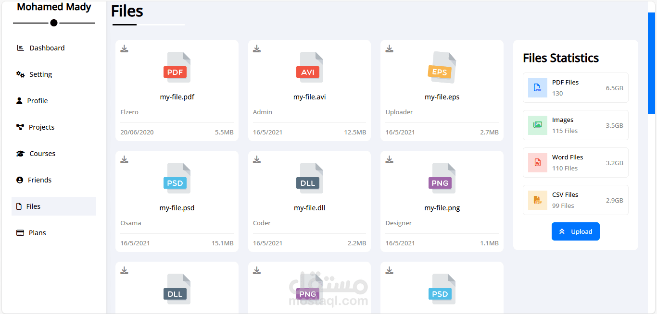Click the Upload button
Screen dimensions: 657x314
576,231
